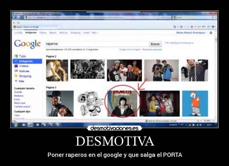Click the Google logo
The image size is (229, 166).
pos(27,44)
